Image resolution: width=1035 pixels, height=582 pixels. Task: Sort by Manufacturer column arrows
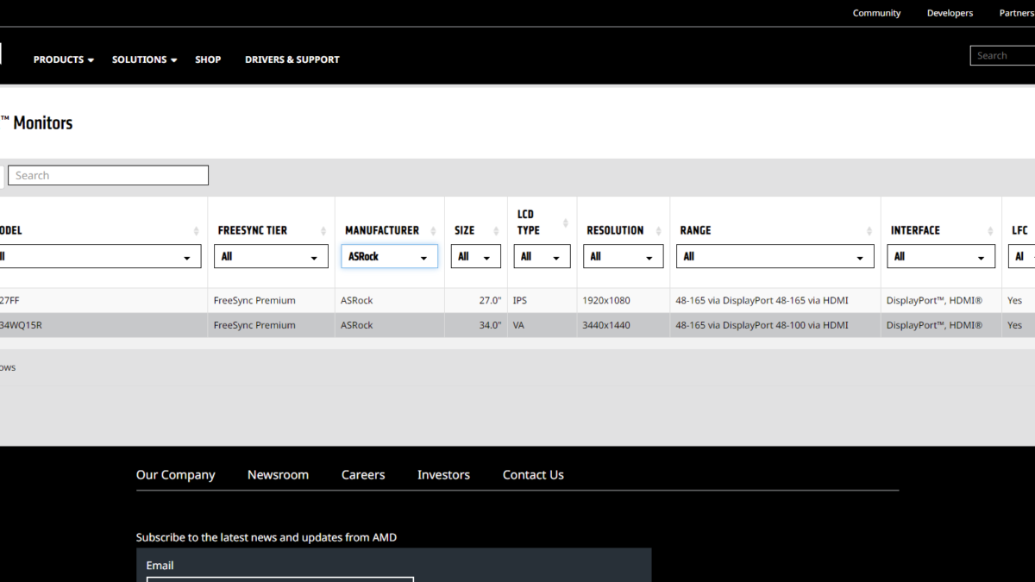click(x=433, y=231)
